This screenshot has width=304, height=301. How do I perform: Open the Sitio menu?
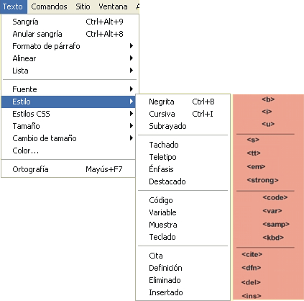coord(83,6)
